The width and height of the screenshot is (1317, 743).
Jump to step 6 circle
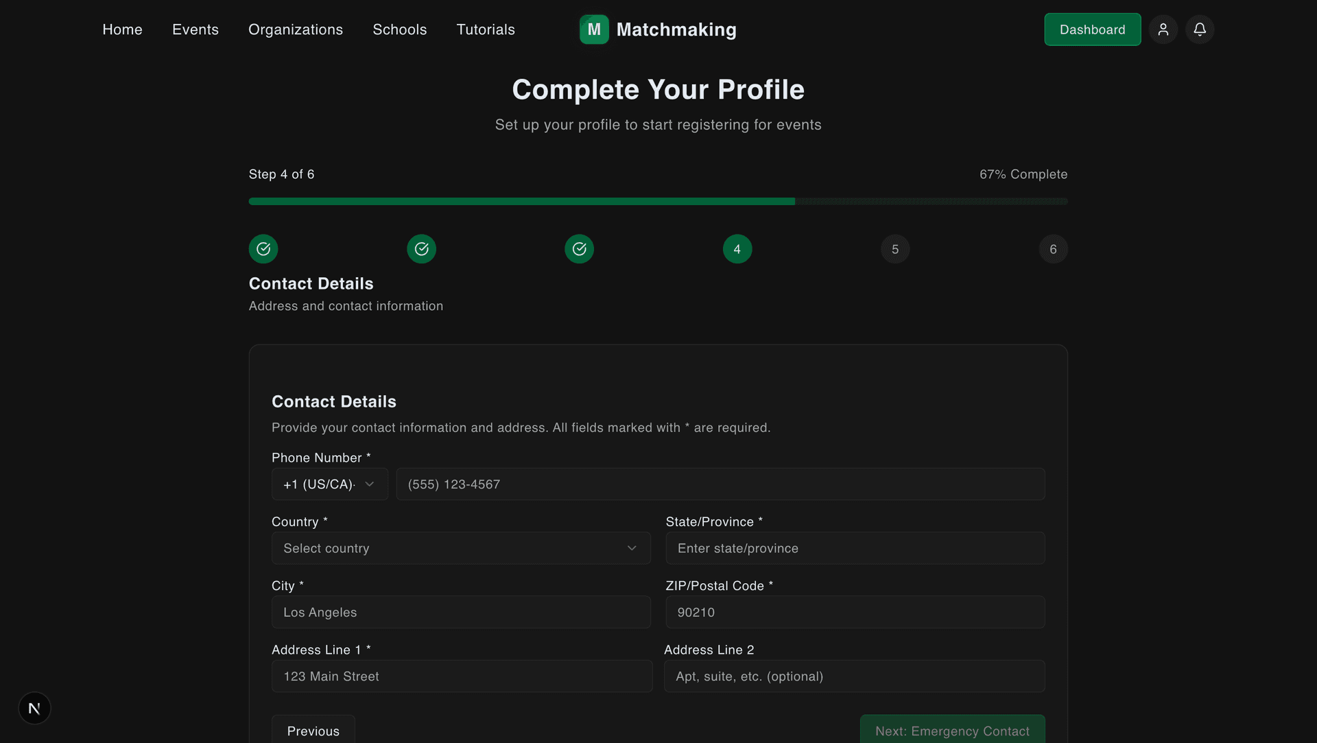(1053, 249)
